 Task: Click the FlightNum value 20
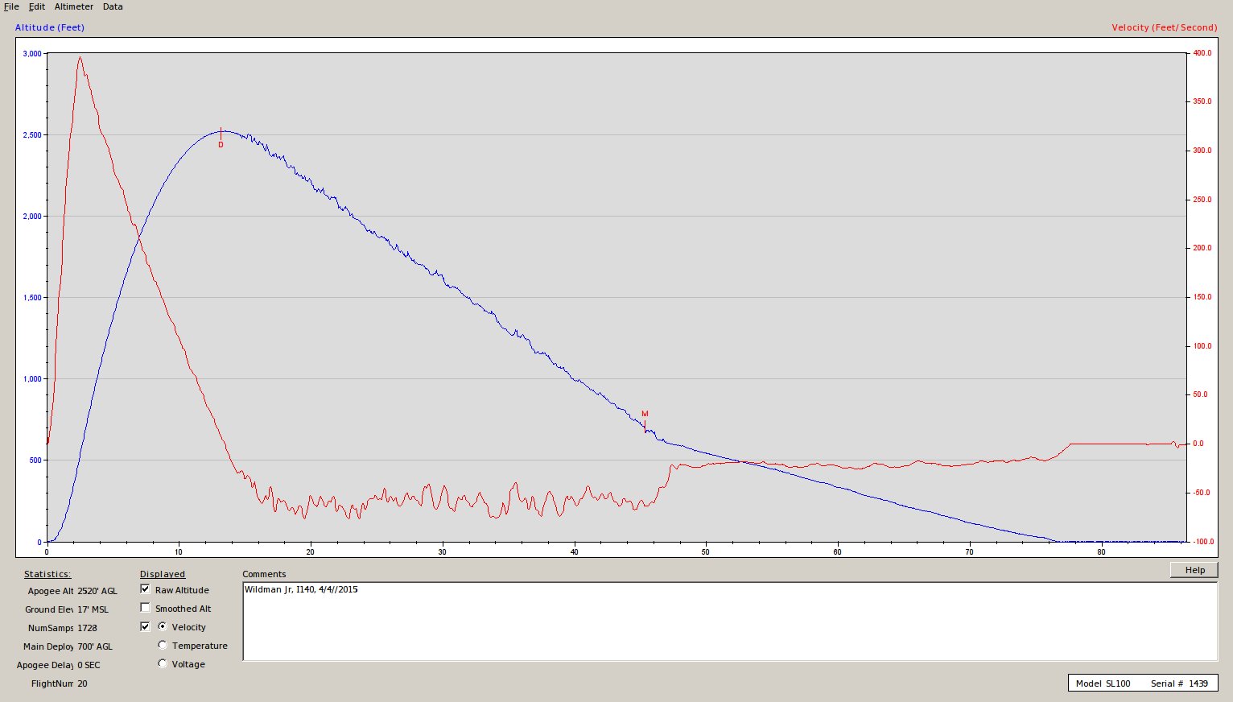pyautogui.click(x=83, y=683)
